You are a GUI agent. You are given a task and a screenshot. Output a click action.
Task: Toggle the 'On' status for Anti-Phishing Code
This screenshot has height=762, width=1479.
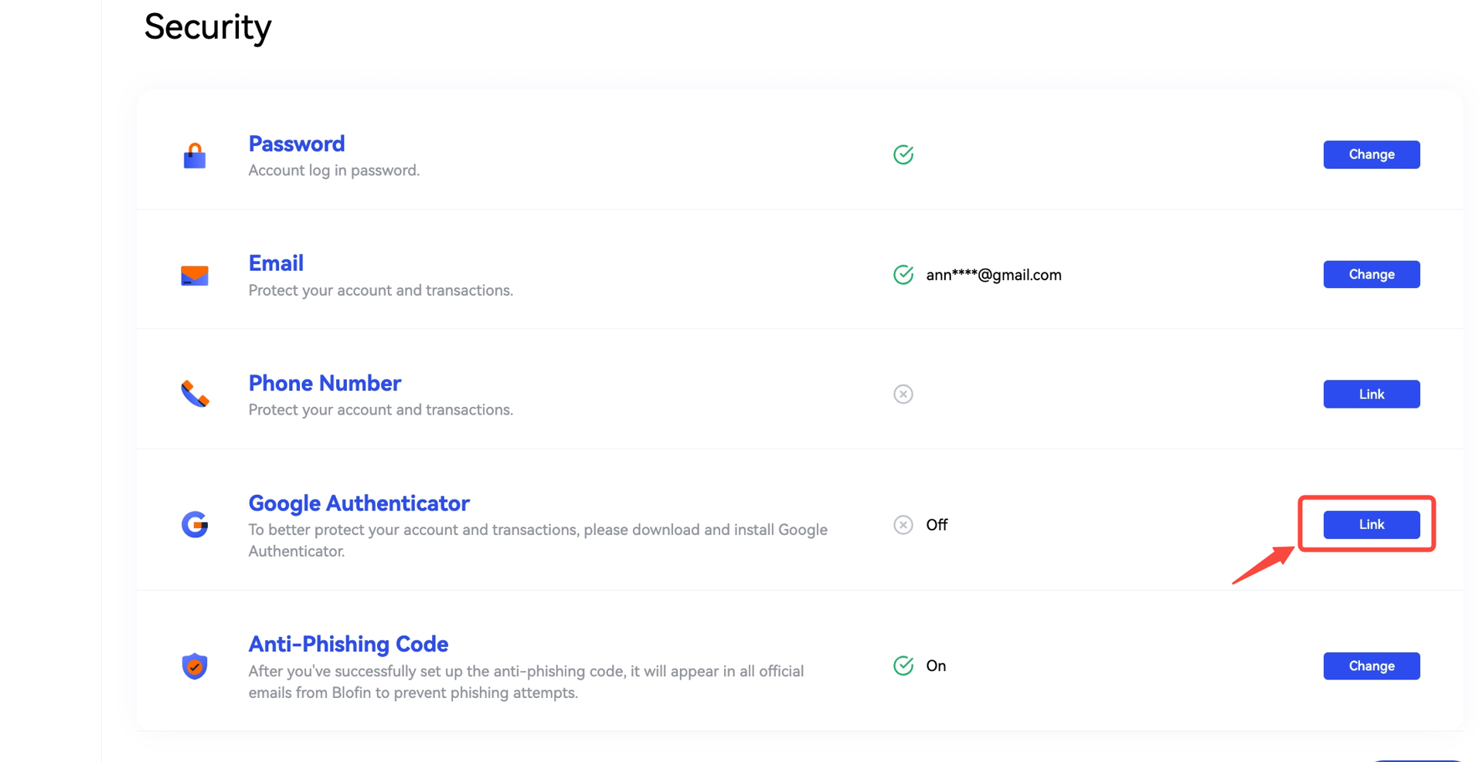click(936, 665)
